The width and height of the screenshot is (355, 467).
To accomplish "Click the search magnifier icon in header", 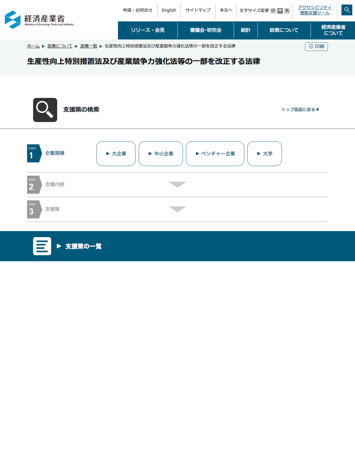I will [347, 10].
